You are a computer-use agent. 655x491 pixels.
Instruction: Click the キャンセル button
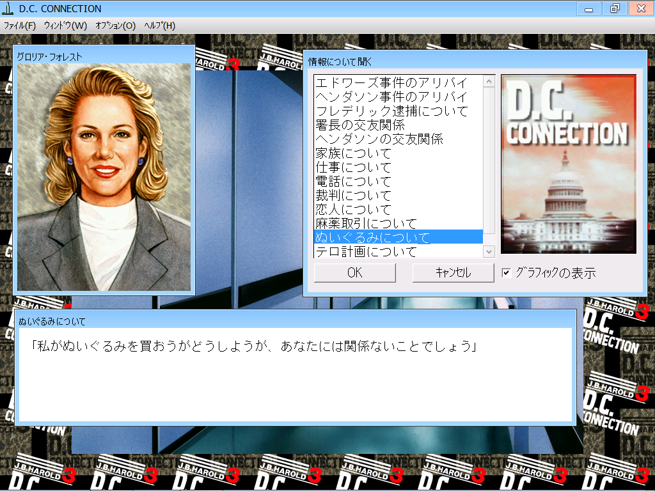[454, 272]
